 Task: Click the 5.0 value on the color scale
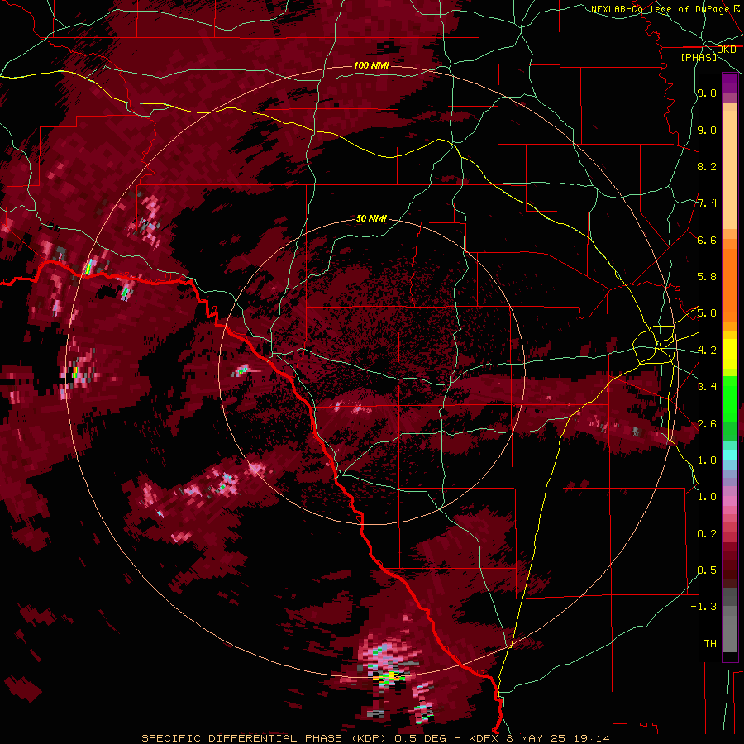click(707, 313)
